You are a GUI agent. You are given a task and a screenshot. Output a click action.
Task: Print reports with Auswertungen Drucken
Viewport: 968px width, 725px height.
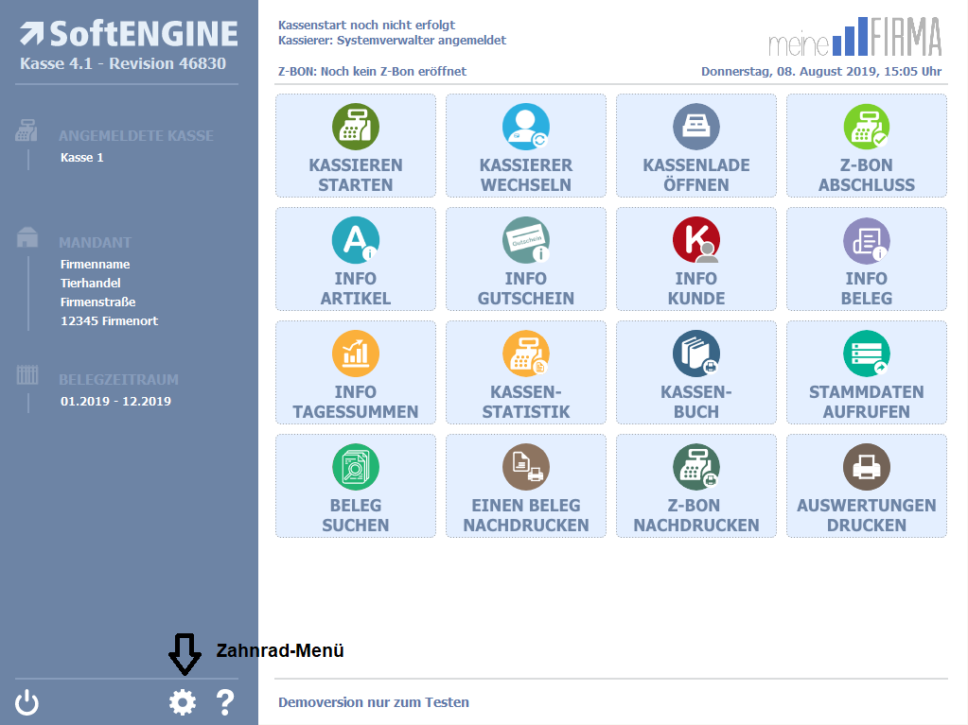pos(867,486)
